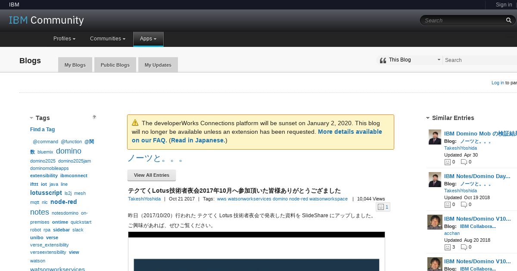517x271 pixels.
Task: Open acchan avatar on Aug 20 2018 entry
Action: (435, 222)
